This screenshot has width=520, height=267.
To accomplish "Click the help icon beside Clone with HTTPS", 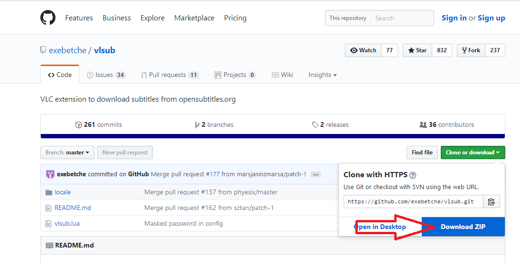I will click(x=413, y=175).
